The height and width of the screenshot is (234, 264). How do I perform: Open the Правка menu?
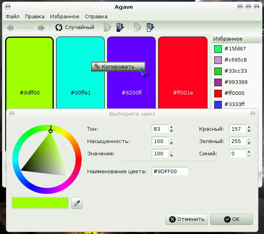(x=35, y=16)
